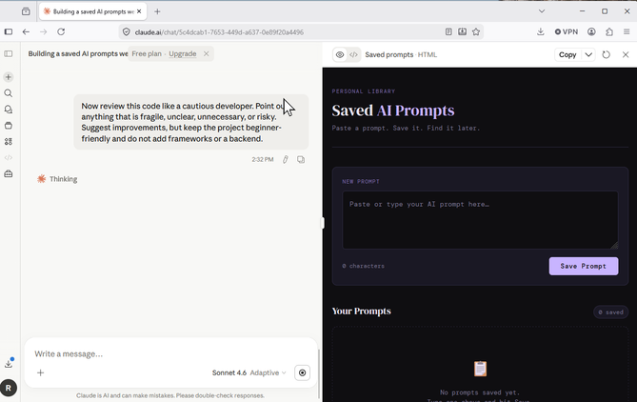Close the Saved prompts artifact panel
Screen dimensions: 637x402
[626, 54]
